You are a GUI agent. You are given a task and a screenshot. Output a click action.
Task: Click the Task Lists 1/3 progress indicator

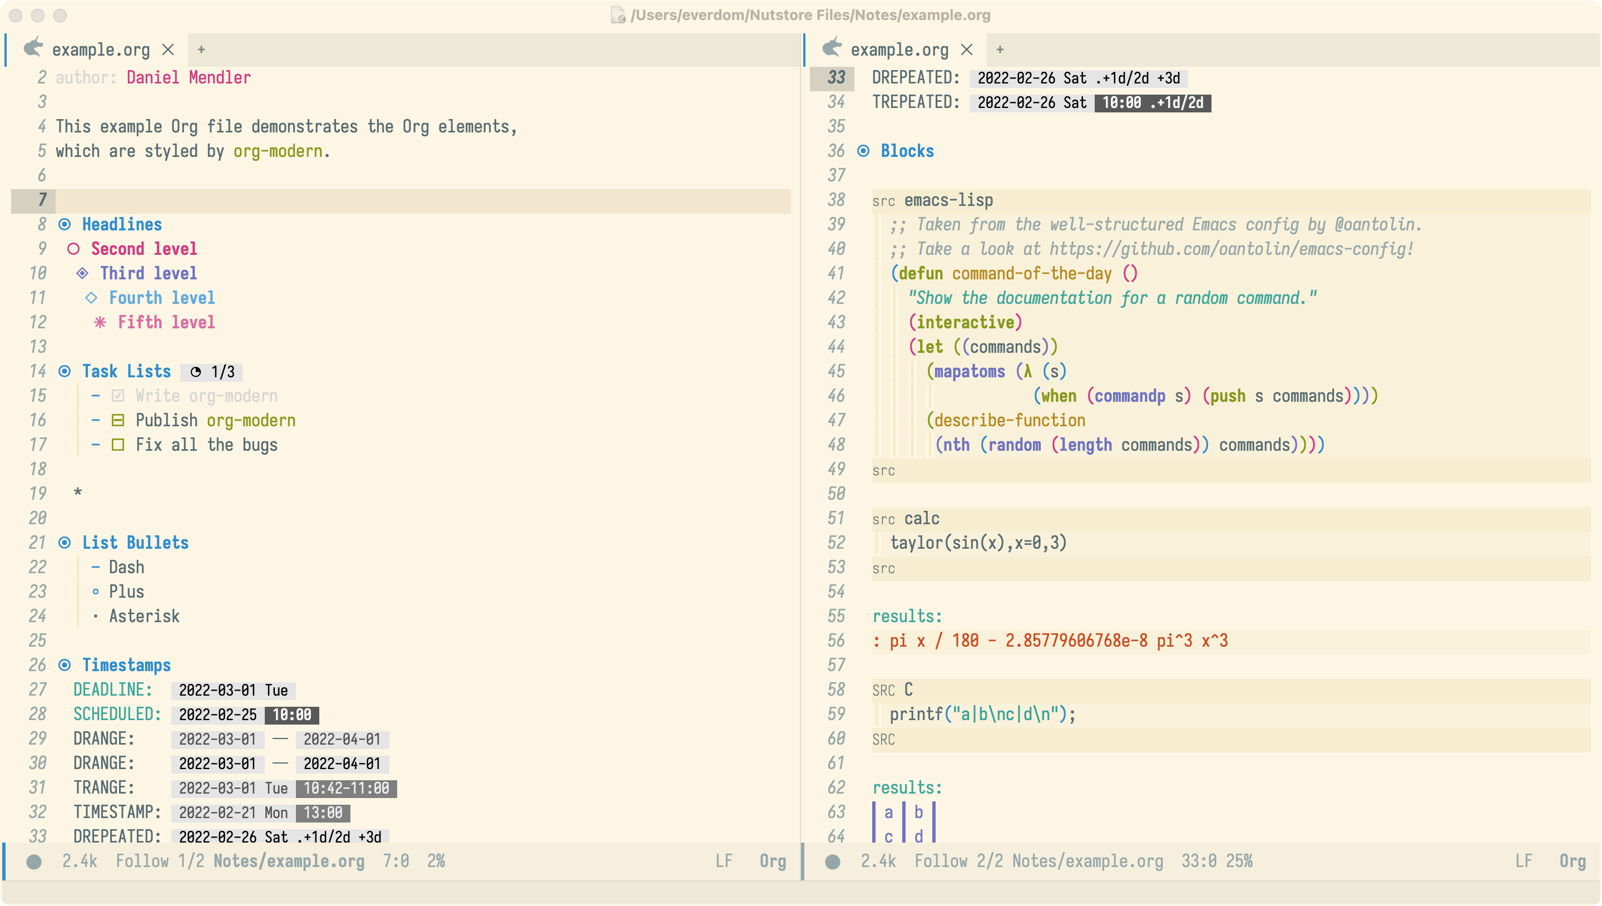tap(212, 372)
